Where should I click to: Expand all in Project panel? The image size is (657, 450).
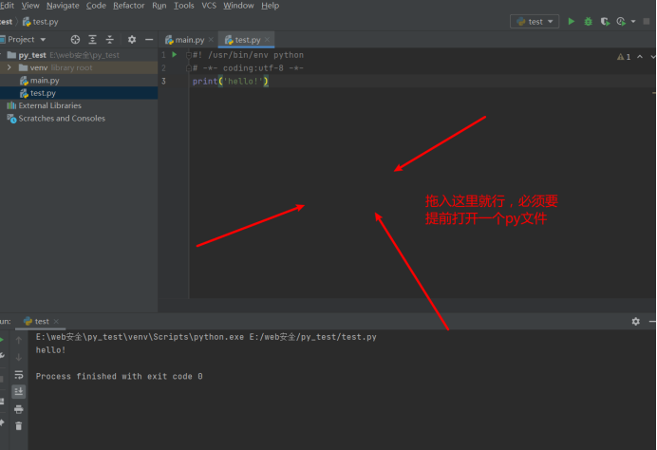click(x=93, y=39)
